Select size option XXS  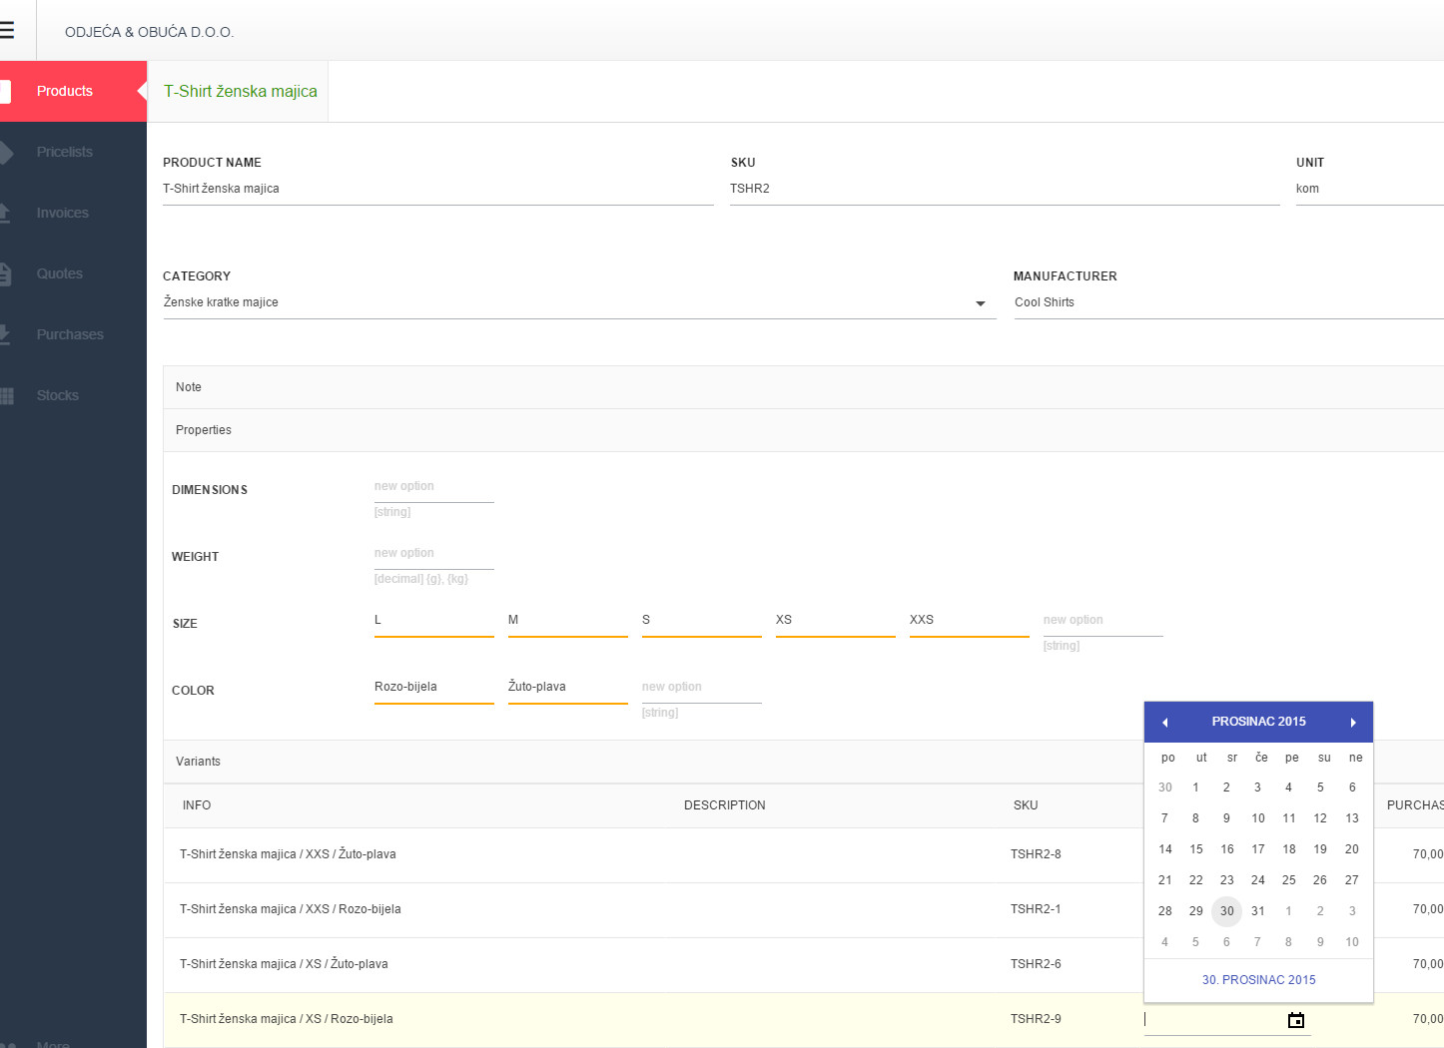click(x=970, y=621)
